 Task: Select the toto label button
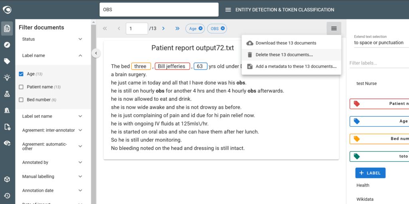click(x=379, y=156)
